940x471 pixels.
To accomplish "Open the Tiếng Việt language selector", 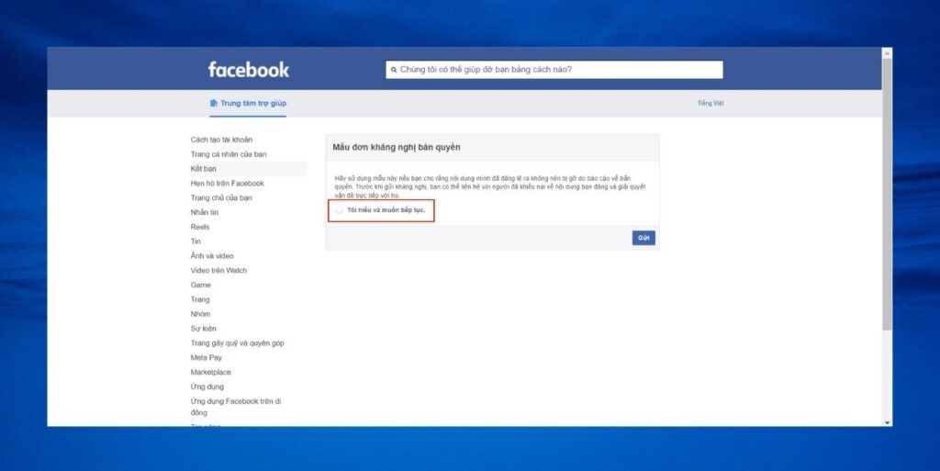I will [x=710, y=103].
